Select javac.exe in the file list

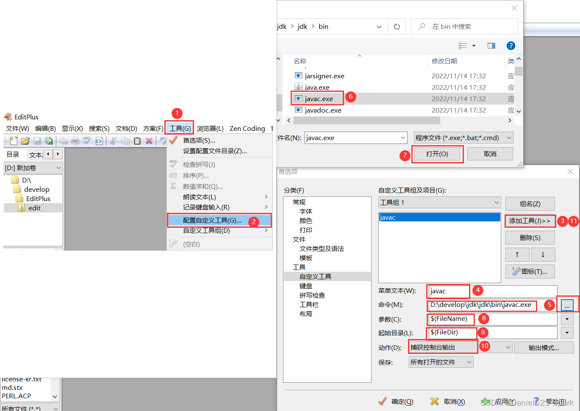pyautogui.click(x=319, y=99)
